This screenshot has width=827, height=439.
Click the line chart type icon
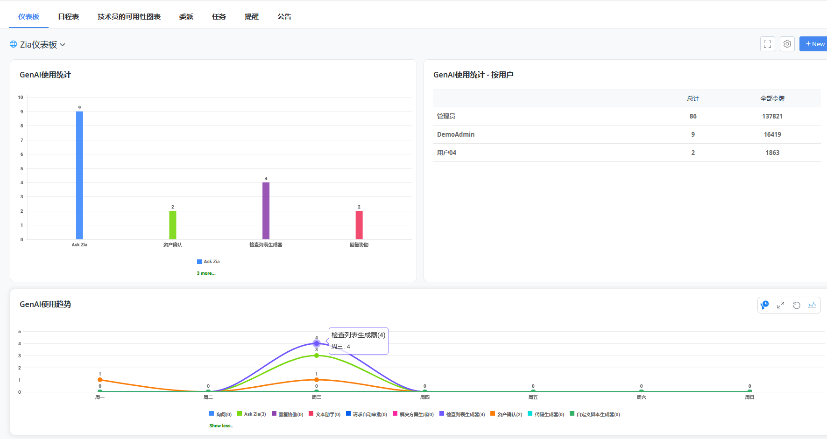(x=812, y=305)
